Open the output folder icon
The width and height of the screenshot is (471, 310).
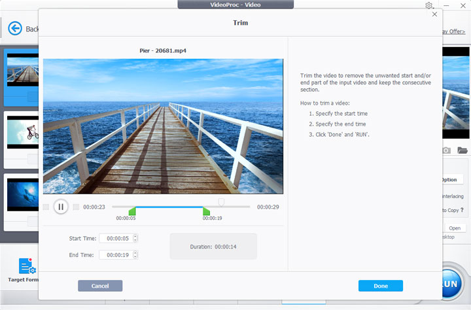(462, 150)
